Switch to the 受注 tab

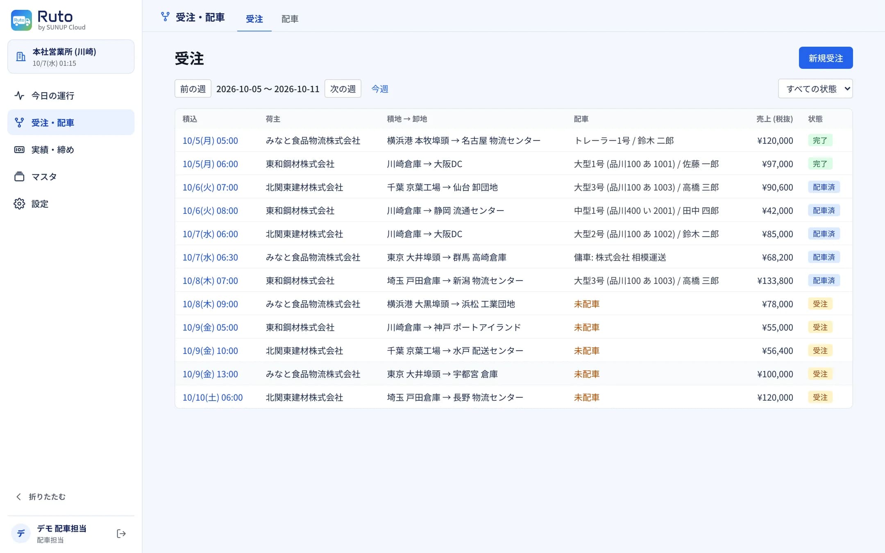(x=254, y=19)
